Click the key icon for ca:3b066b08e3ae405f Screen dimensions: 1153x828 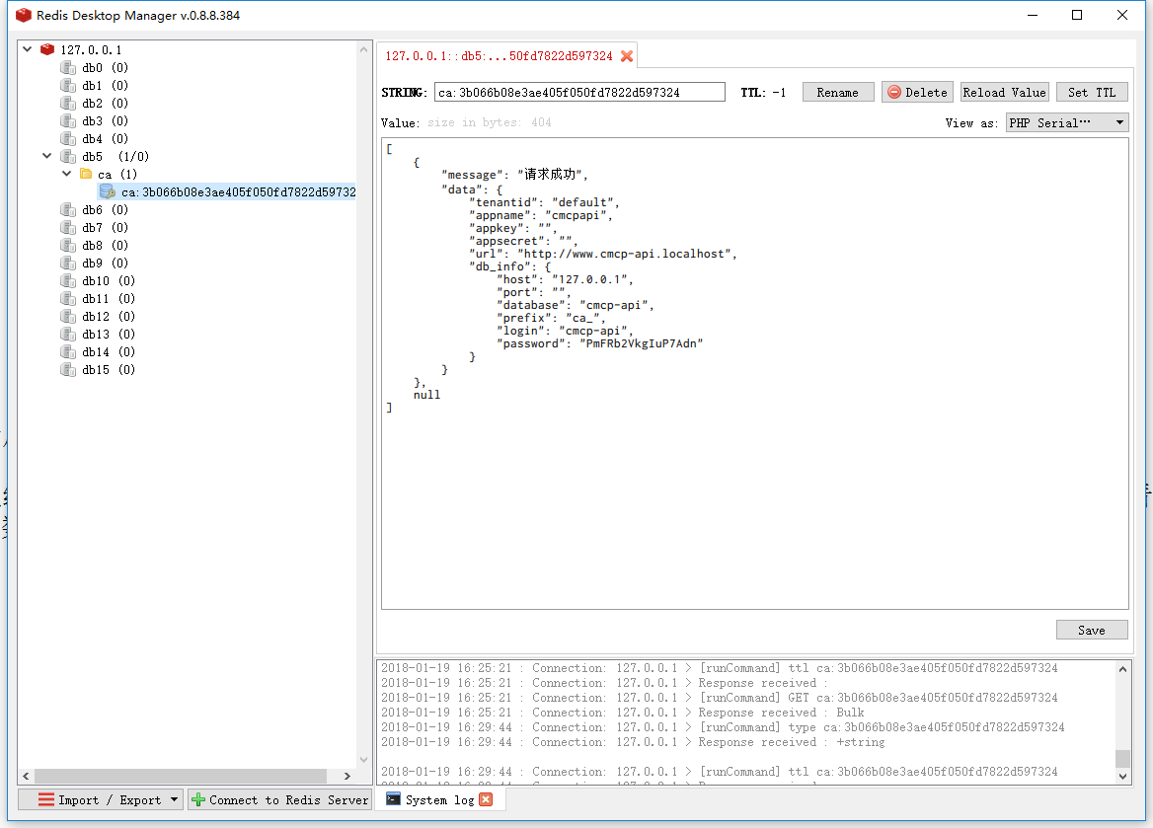pos(108,191)
